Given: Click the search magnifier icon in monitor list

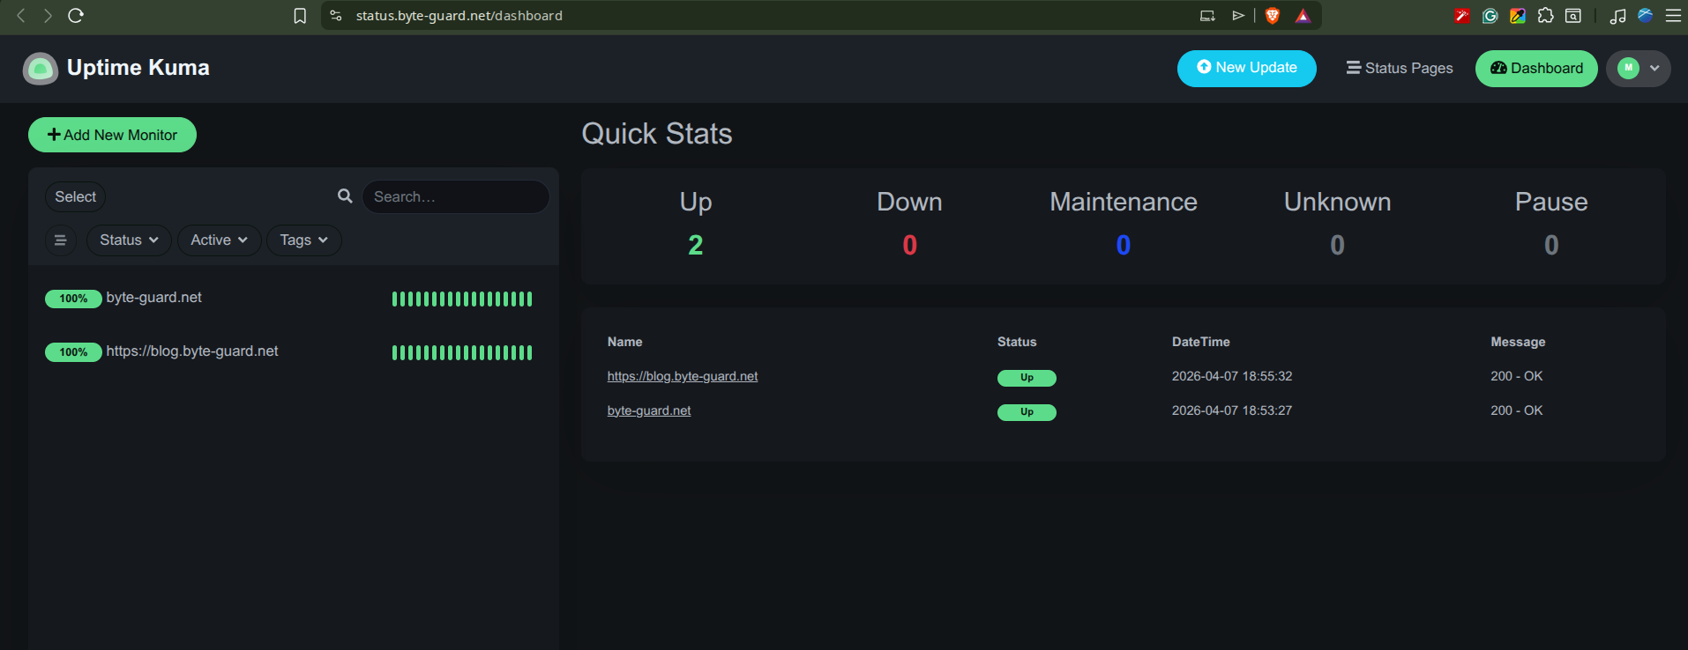Looking at the screenshot, I should pyautogui.click(x=345, y=196).
